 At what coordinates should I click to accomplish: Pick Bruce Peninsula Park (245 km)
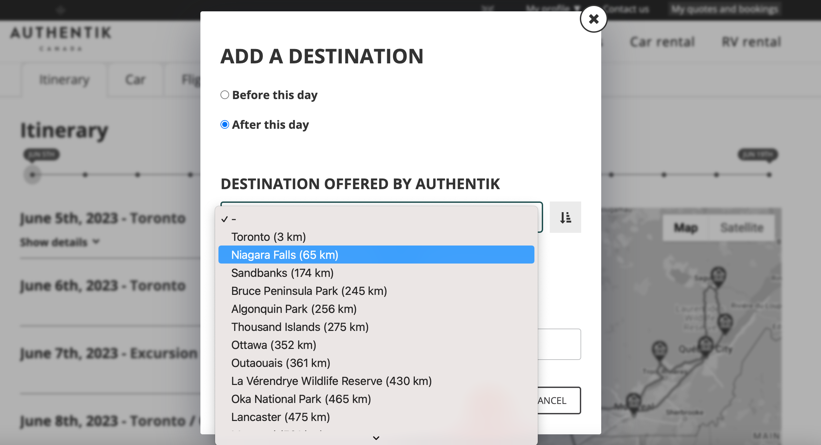point(376,291)
